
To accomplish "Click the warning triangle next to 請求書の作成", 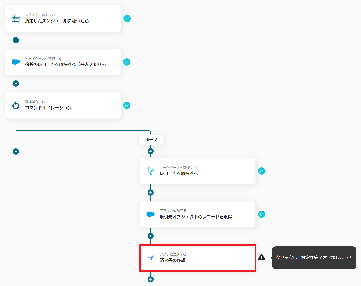I will (262, 257).
